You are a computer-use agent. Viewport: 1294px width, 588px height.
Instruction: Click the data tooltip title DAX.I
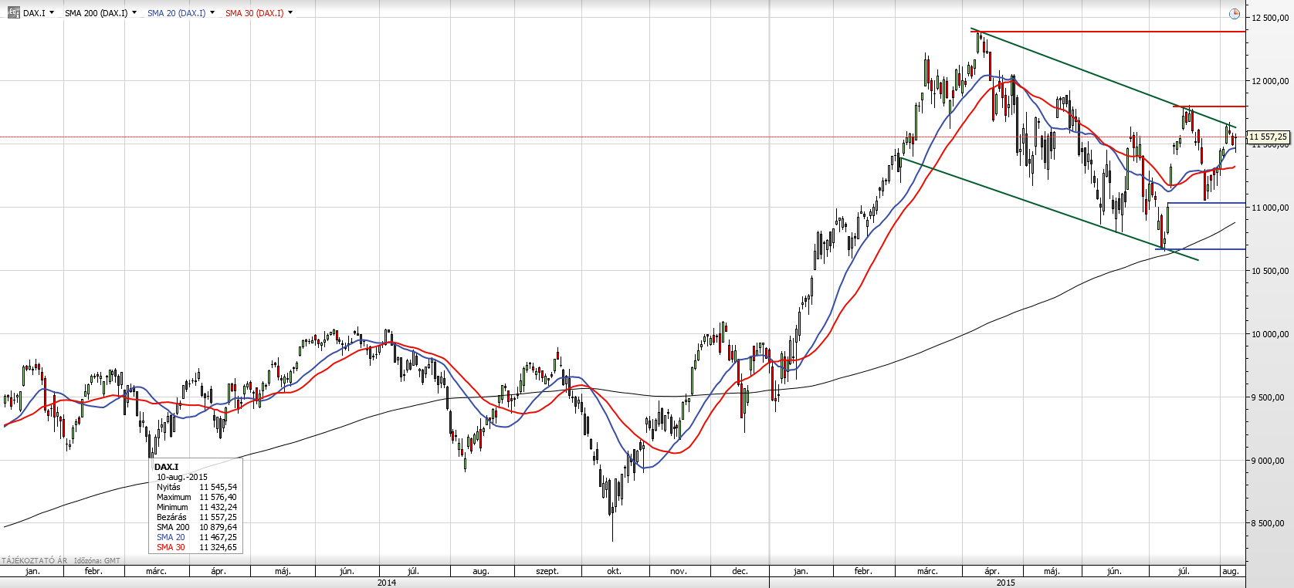pos(166,467)
